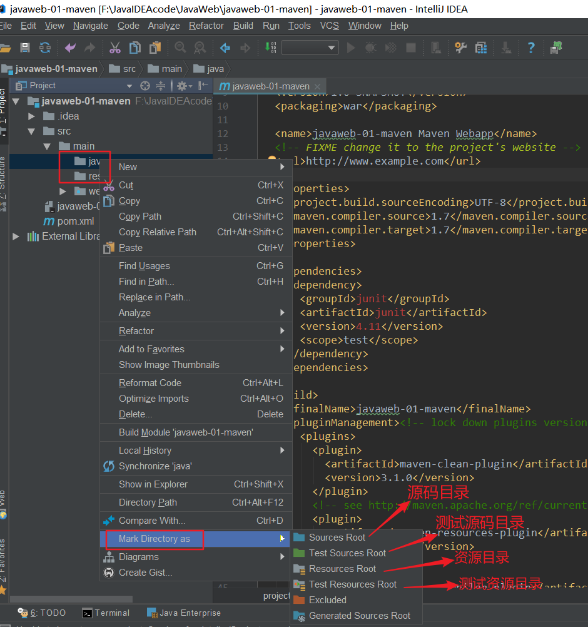Open Project panel gear settings
Screen dimensions: 588x627
(x=181, y=86)
